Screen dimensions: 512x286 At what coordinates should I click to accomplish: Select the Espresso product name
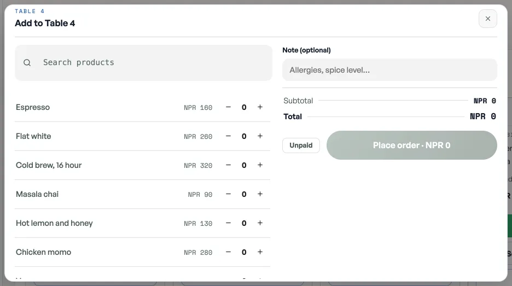click(x=33, y=107)
